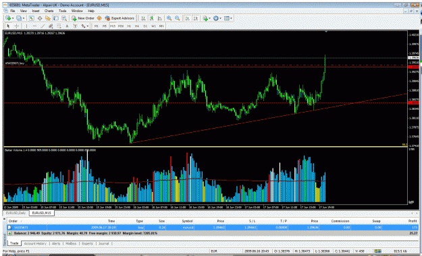Screen dimensions: 422x256
Task: Sort orders by Swap column
Action: 376,221
